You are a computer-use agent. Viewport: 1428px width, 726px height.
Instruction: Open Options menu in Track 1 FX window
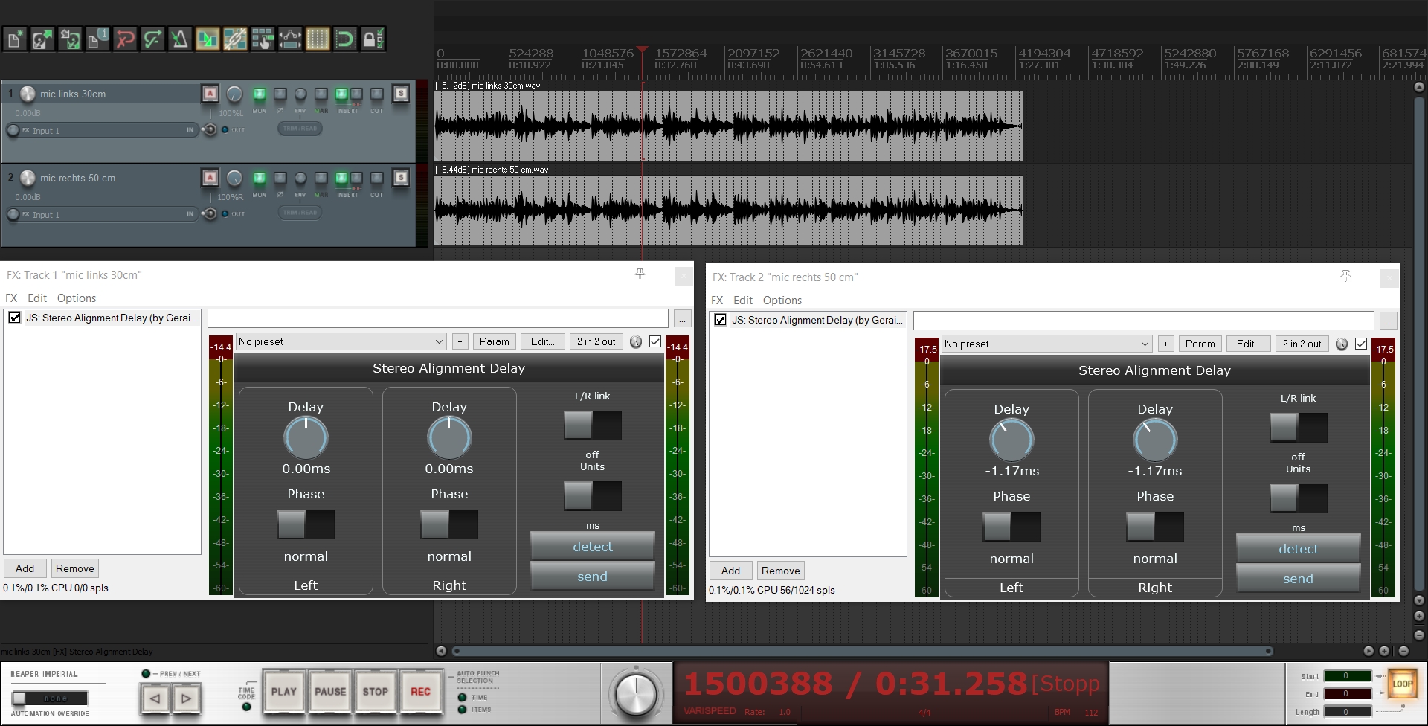76,298
